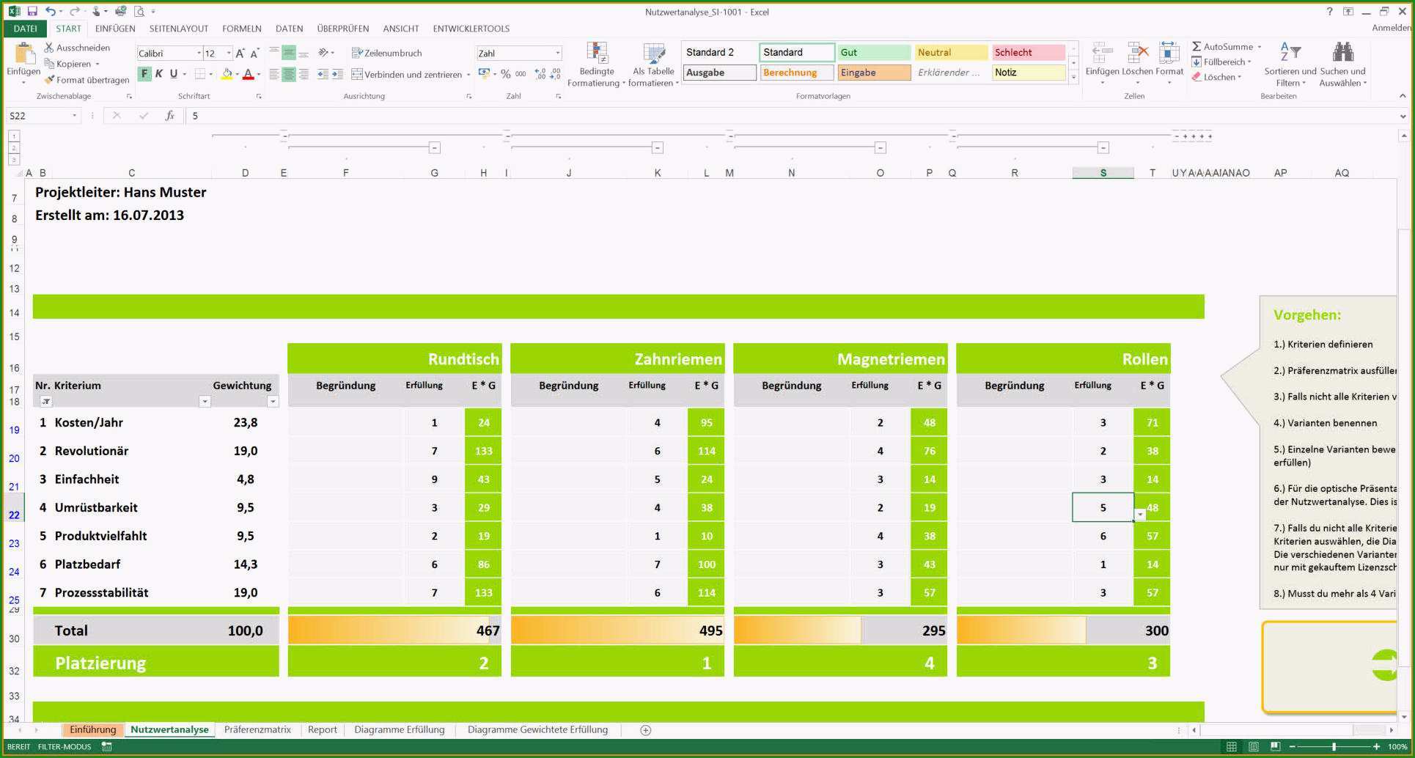The image size is (1415, 758).
Task: Open the Name Box dropdown
Action: point(74,116)
